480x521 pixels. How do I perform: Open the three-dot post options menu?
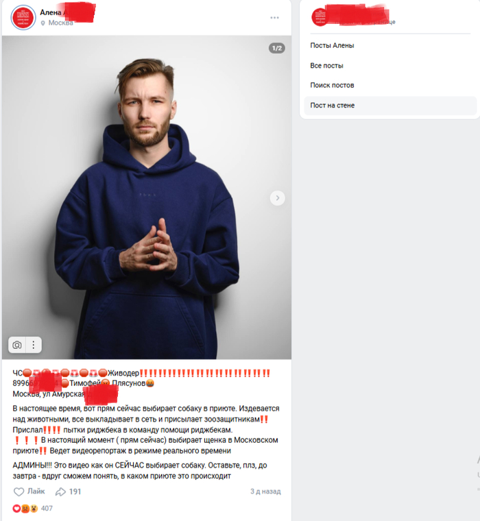274,18
